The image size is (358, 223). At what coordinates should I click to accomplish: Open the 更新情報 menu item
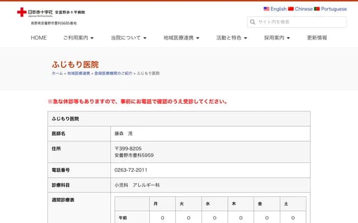pyautogui.click(x=317, y=38)
